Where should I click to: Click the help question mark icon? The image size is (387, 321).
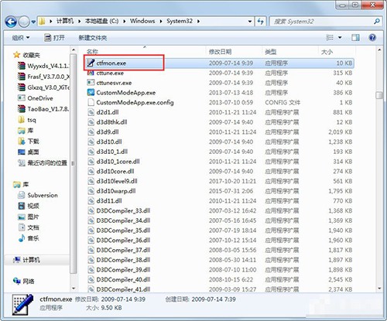point(372,38)
